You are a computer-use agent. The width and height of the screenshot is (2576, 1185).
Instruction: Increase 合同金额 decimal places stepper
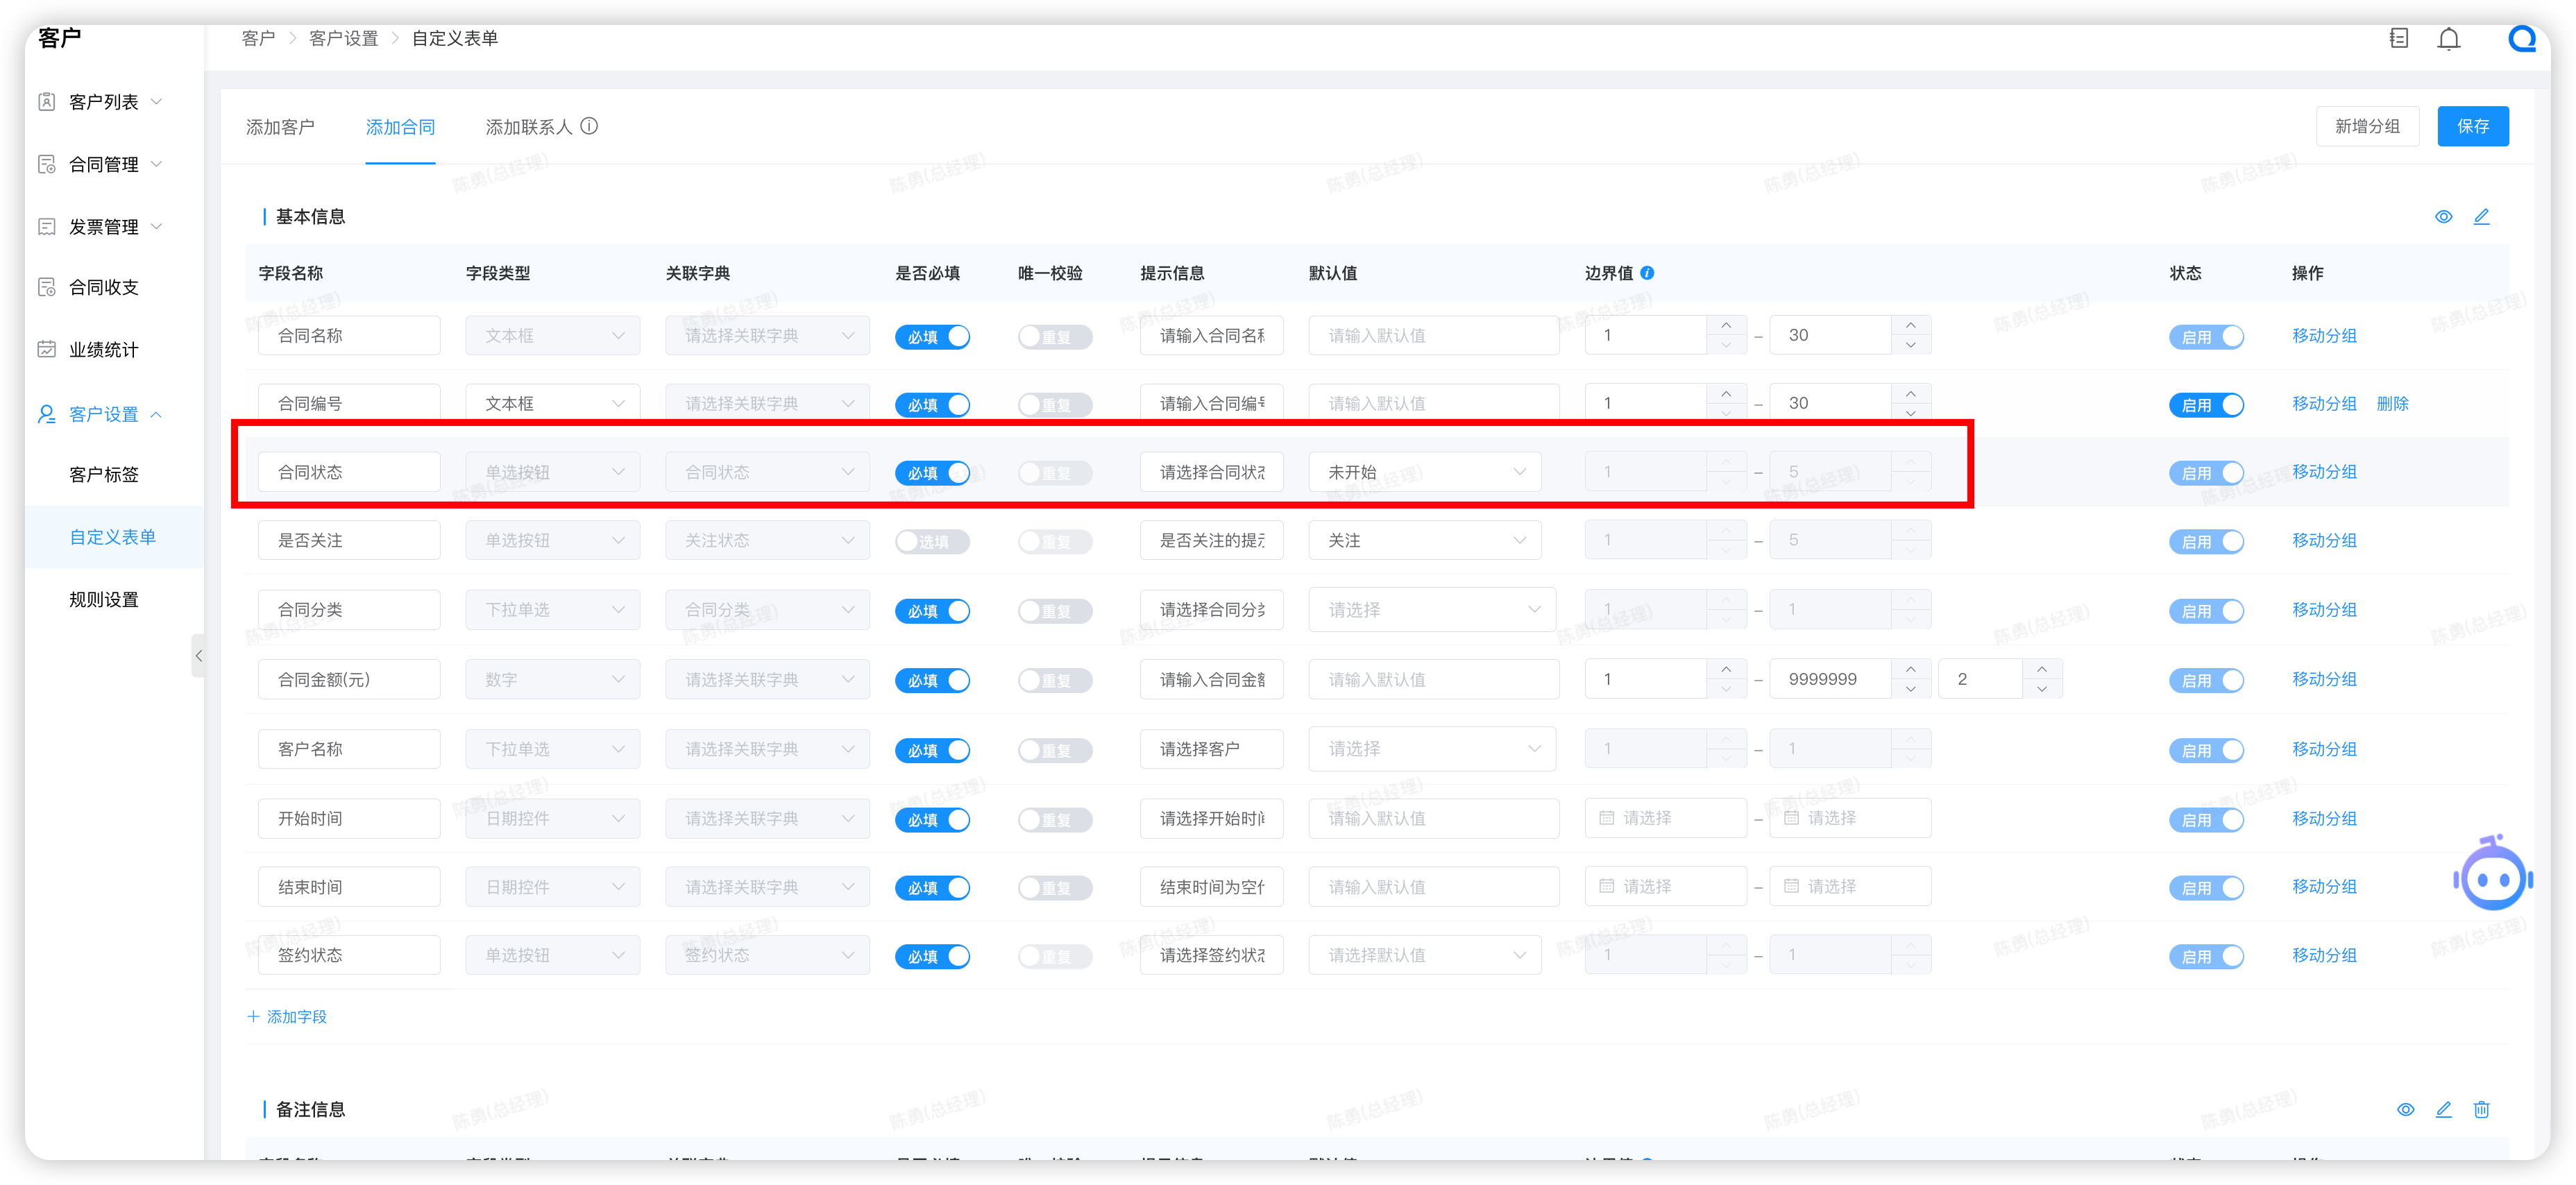pyautogui.click(x=2042, y=669)
